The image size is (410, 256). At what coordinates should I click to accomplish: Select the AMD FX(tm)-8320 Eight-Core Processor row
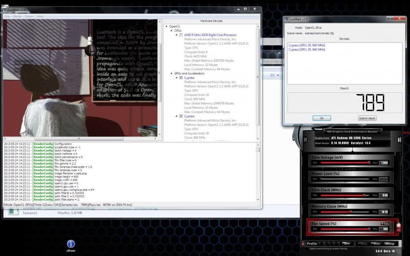(x=210, y=35)
